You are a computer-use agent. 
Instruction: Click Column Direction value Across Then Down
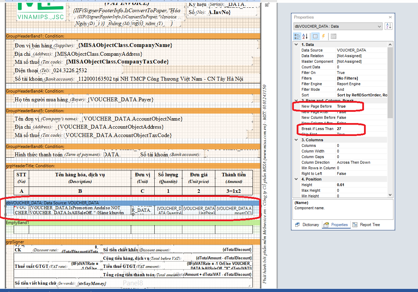point(353,162)
